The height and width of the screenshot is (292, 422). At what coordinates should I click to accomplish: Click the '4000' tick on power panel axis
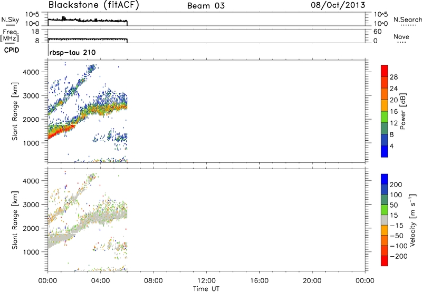click(31, 72)
